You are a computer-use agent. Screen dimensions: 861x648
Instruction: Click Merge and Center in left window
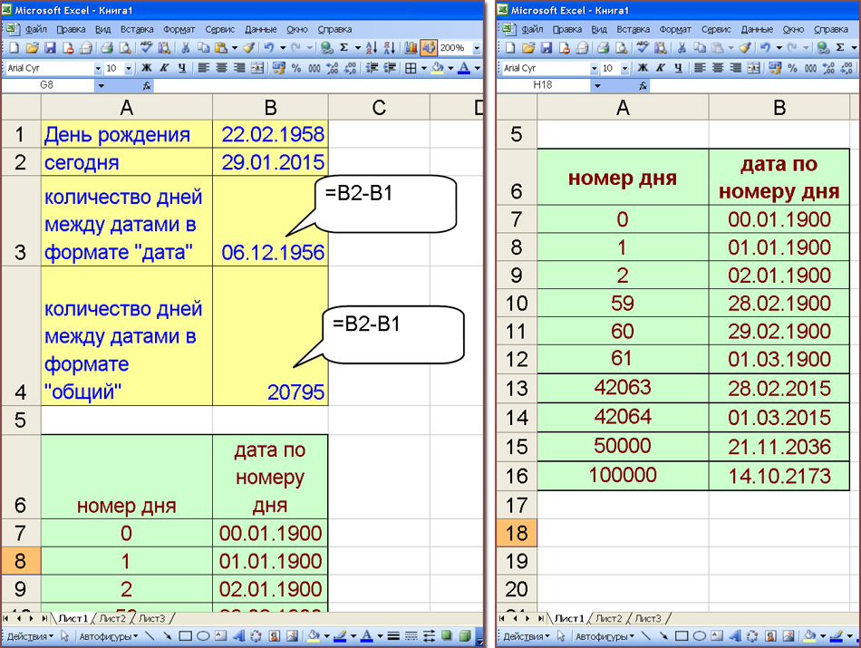[x=257, y=68]
